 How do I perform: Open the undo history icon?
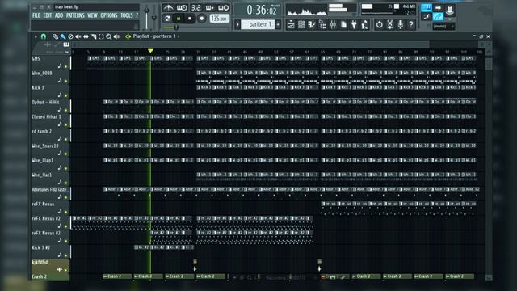(x=379, y=25)
